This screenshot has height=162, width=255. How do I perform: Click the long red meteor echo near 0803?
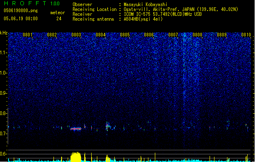tap(76, 129)
